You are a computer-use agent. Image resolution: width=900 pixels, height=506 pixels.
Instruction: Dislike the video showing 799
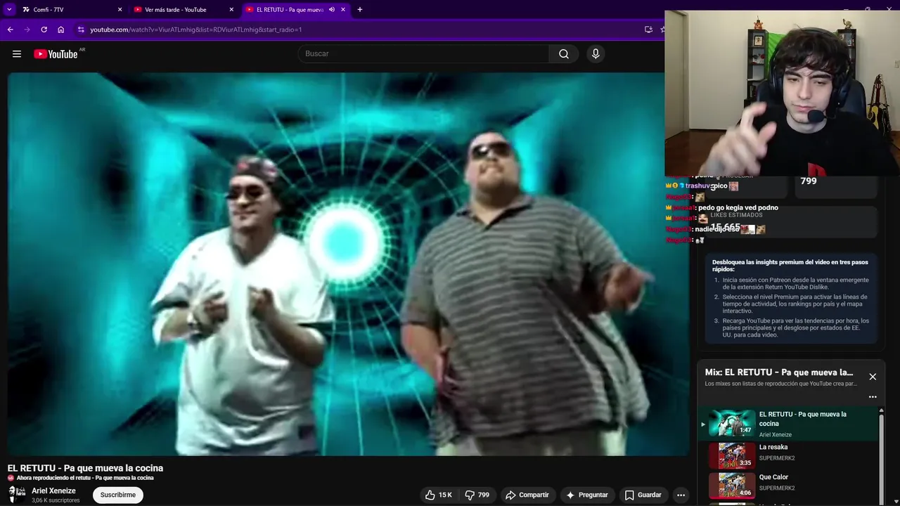477,495
